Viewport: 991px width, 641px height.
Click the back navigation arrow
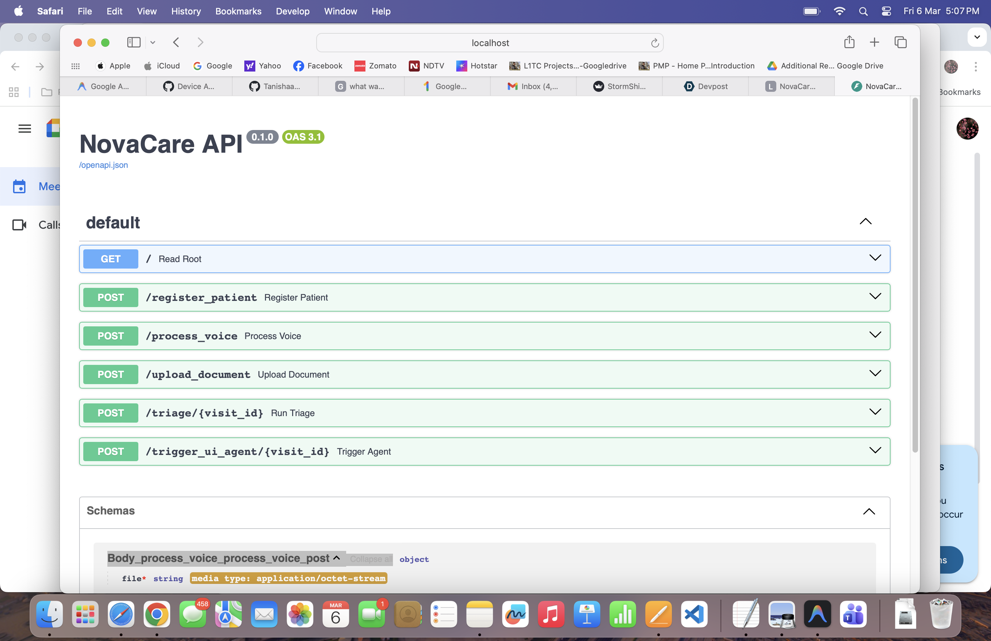coord(176,42)
